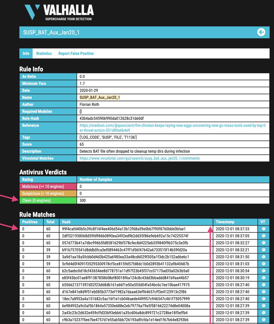Click the Positives column header
The height and width of the screenshot is (324, 274).
(31, 222)
